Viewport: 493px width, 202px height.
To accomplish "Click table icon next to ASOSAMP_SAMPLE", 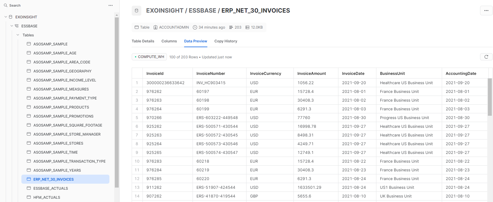I will tap(29, 44).
